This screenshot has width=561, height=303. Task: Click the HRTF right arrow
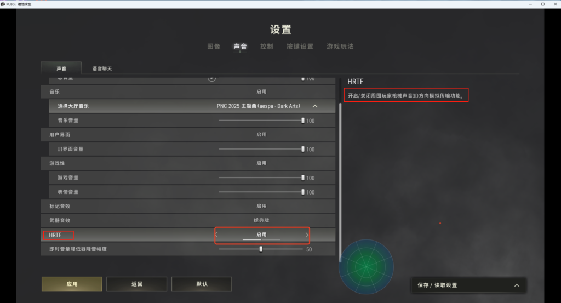coord(307,235)
